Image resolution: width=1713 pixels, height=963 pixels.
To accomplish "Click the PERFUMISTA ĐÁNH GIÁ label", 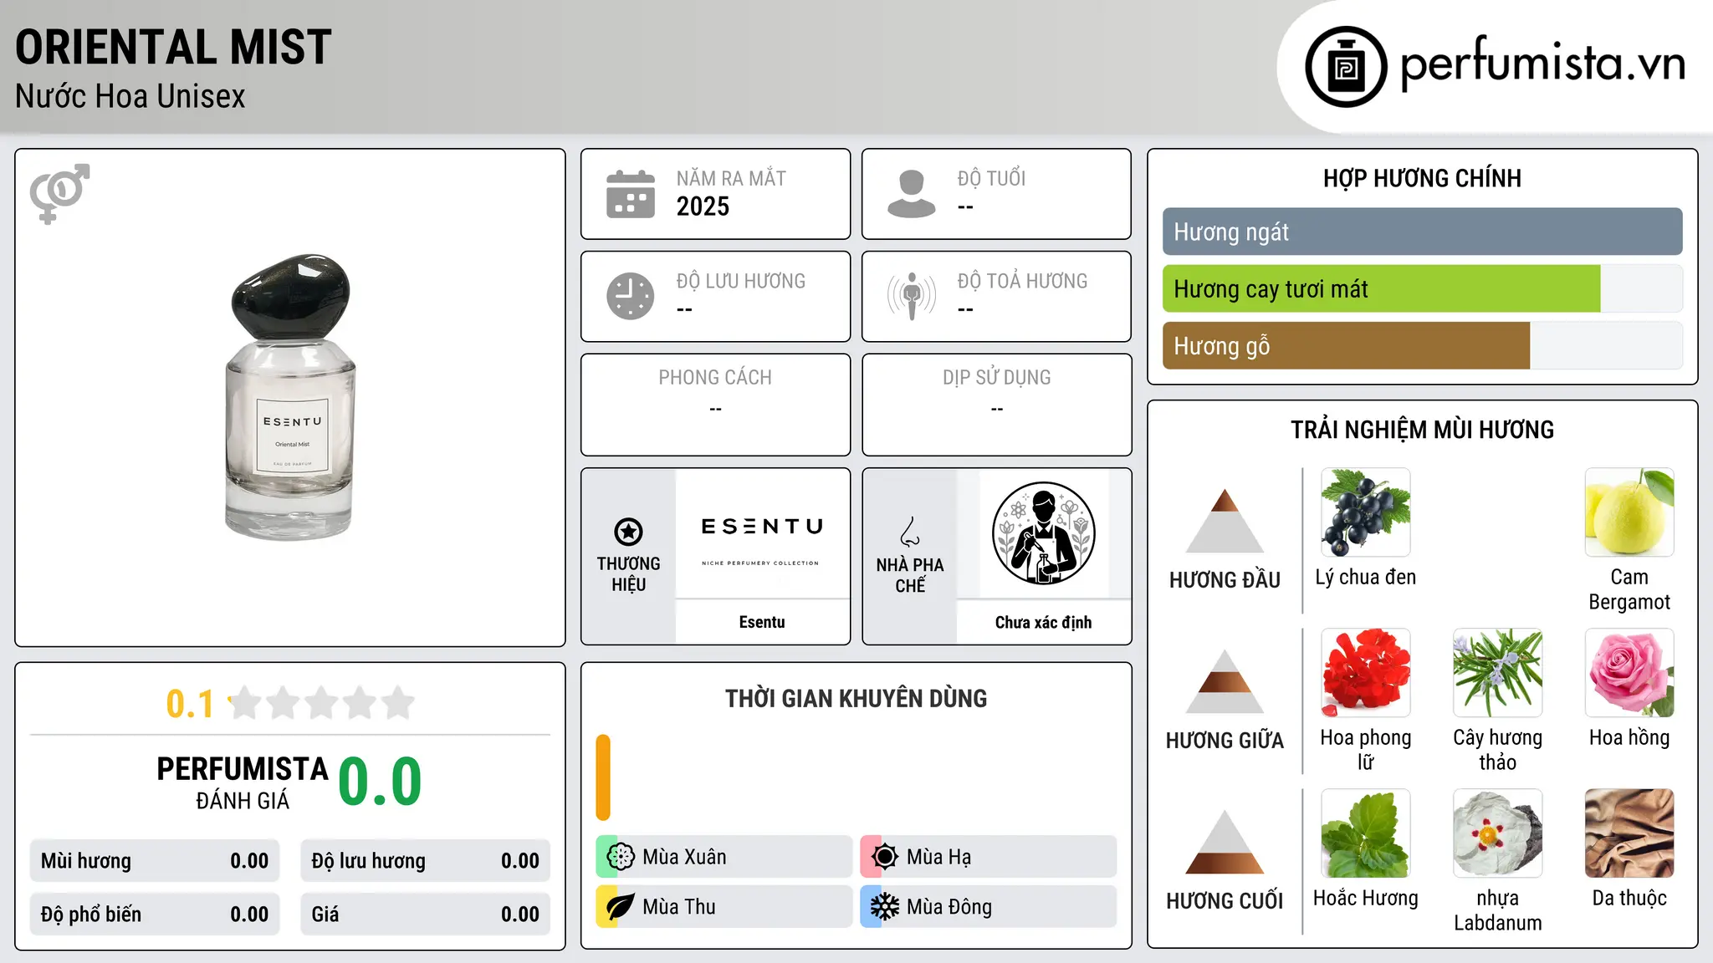I will coord(243,782).
